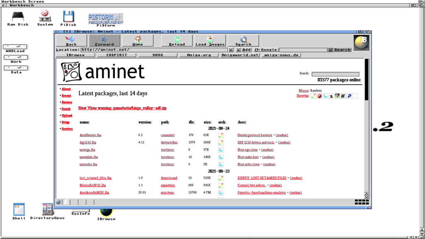Open the Work drawer icon
This screenshot has width=425, height=239.
[16, 59]
